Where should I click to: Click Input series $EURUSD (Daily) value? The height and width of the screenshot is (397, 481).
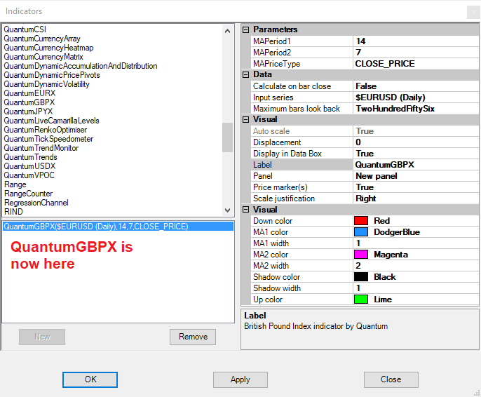click(x=416, y=97)
